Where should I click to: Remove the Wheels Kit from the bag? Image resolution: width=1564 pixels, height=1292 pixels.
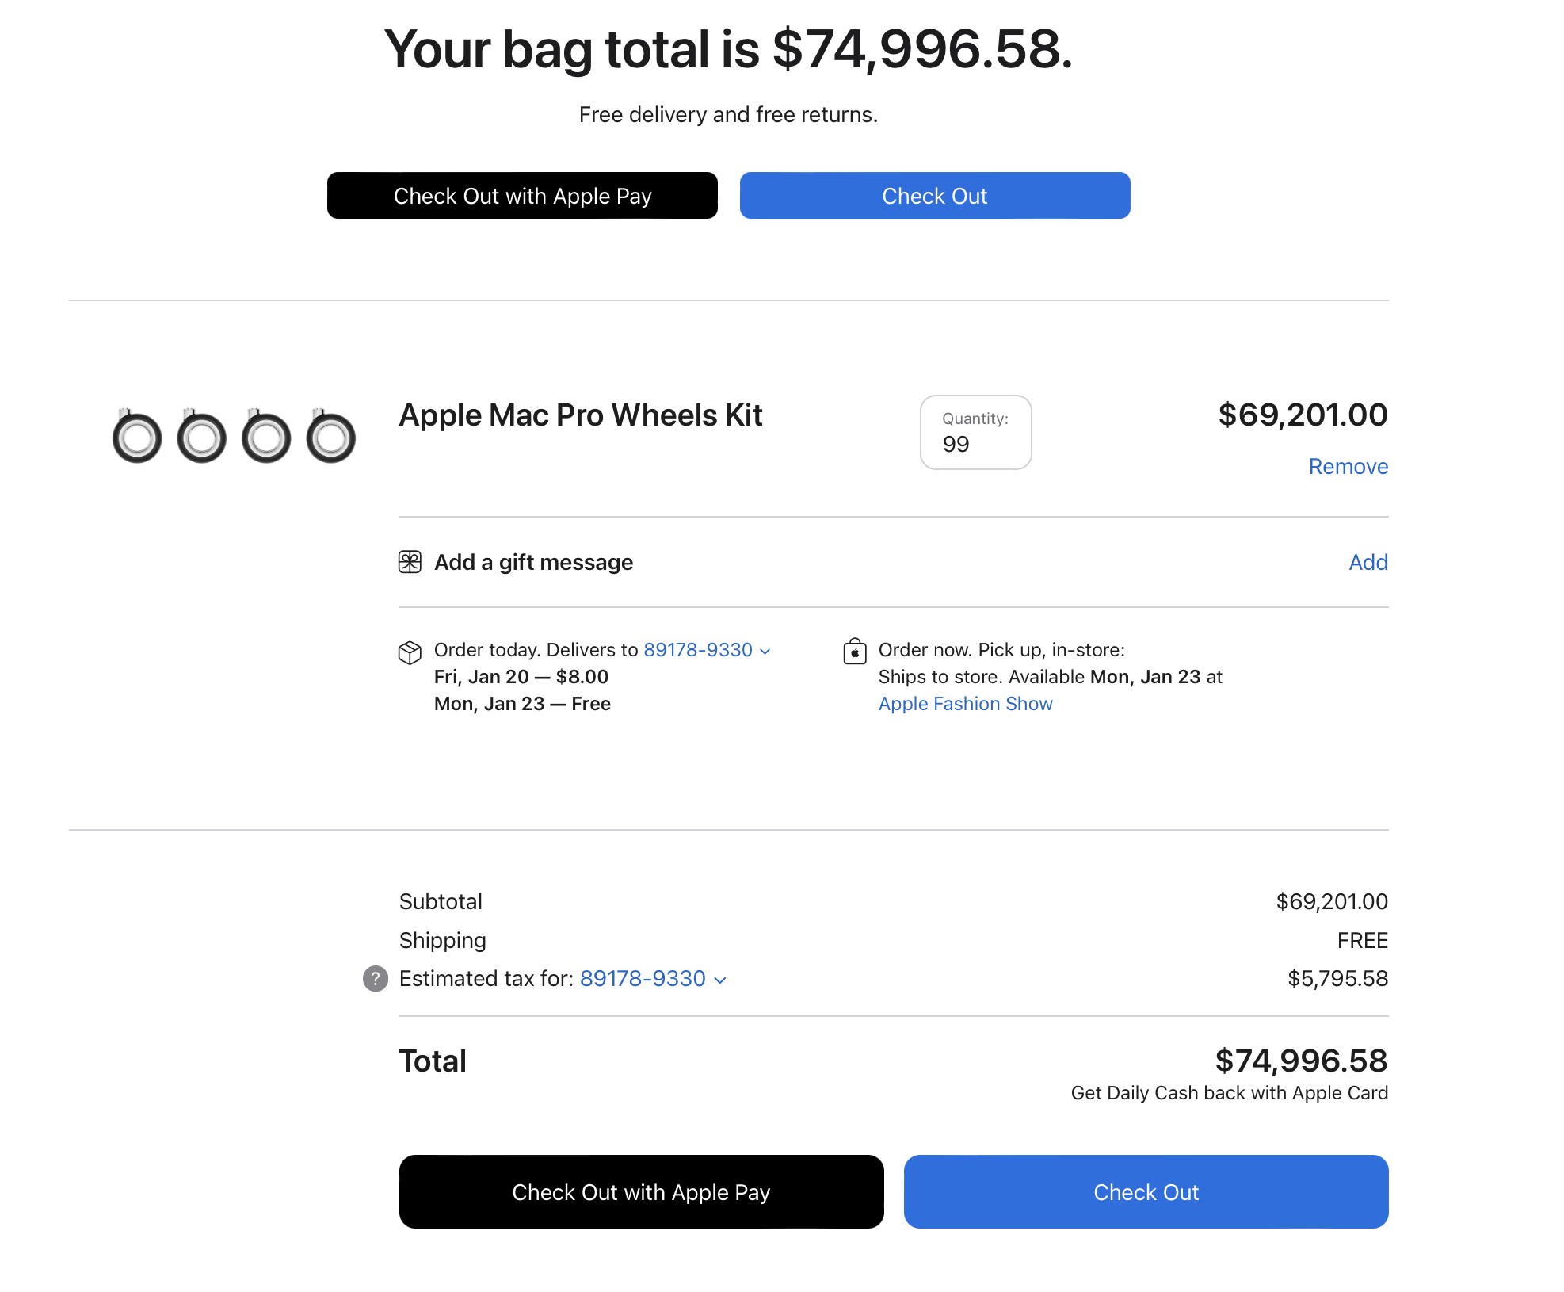click(x=1348, y=466)
